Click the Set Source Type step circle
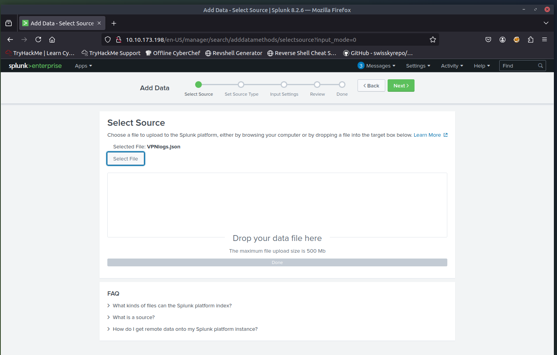Viewport: 557px width, 355px height. coord(241,84)
